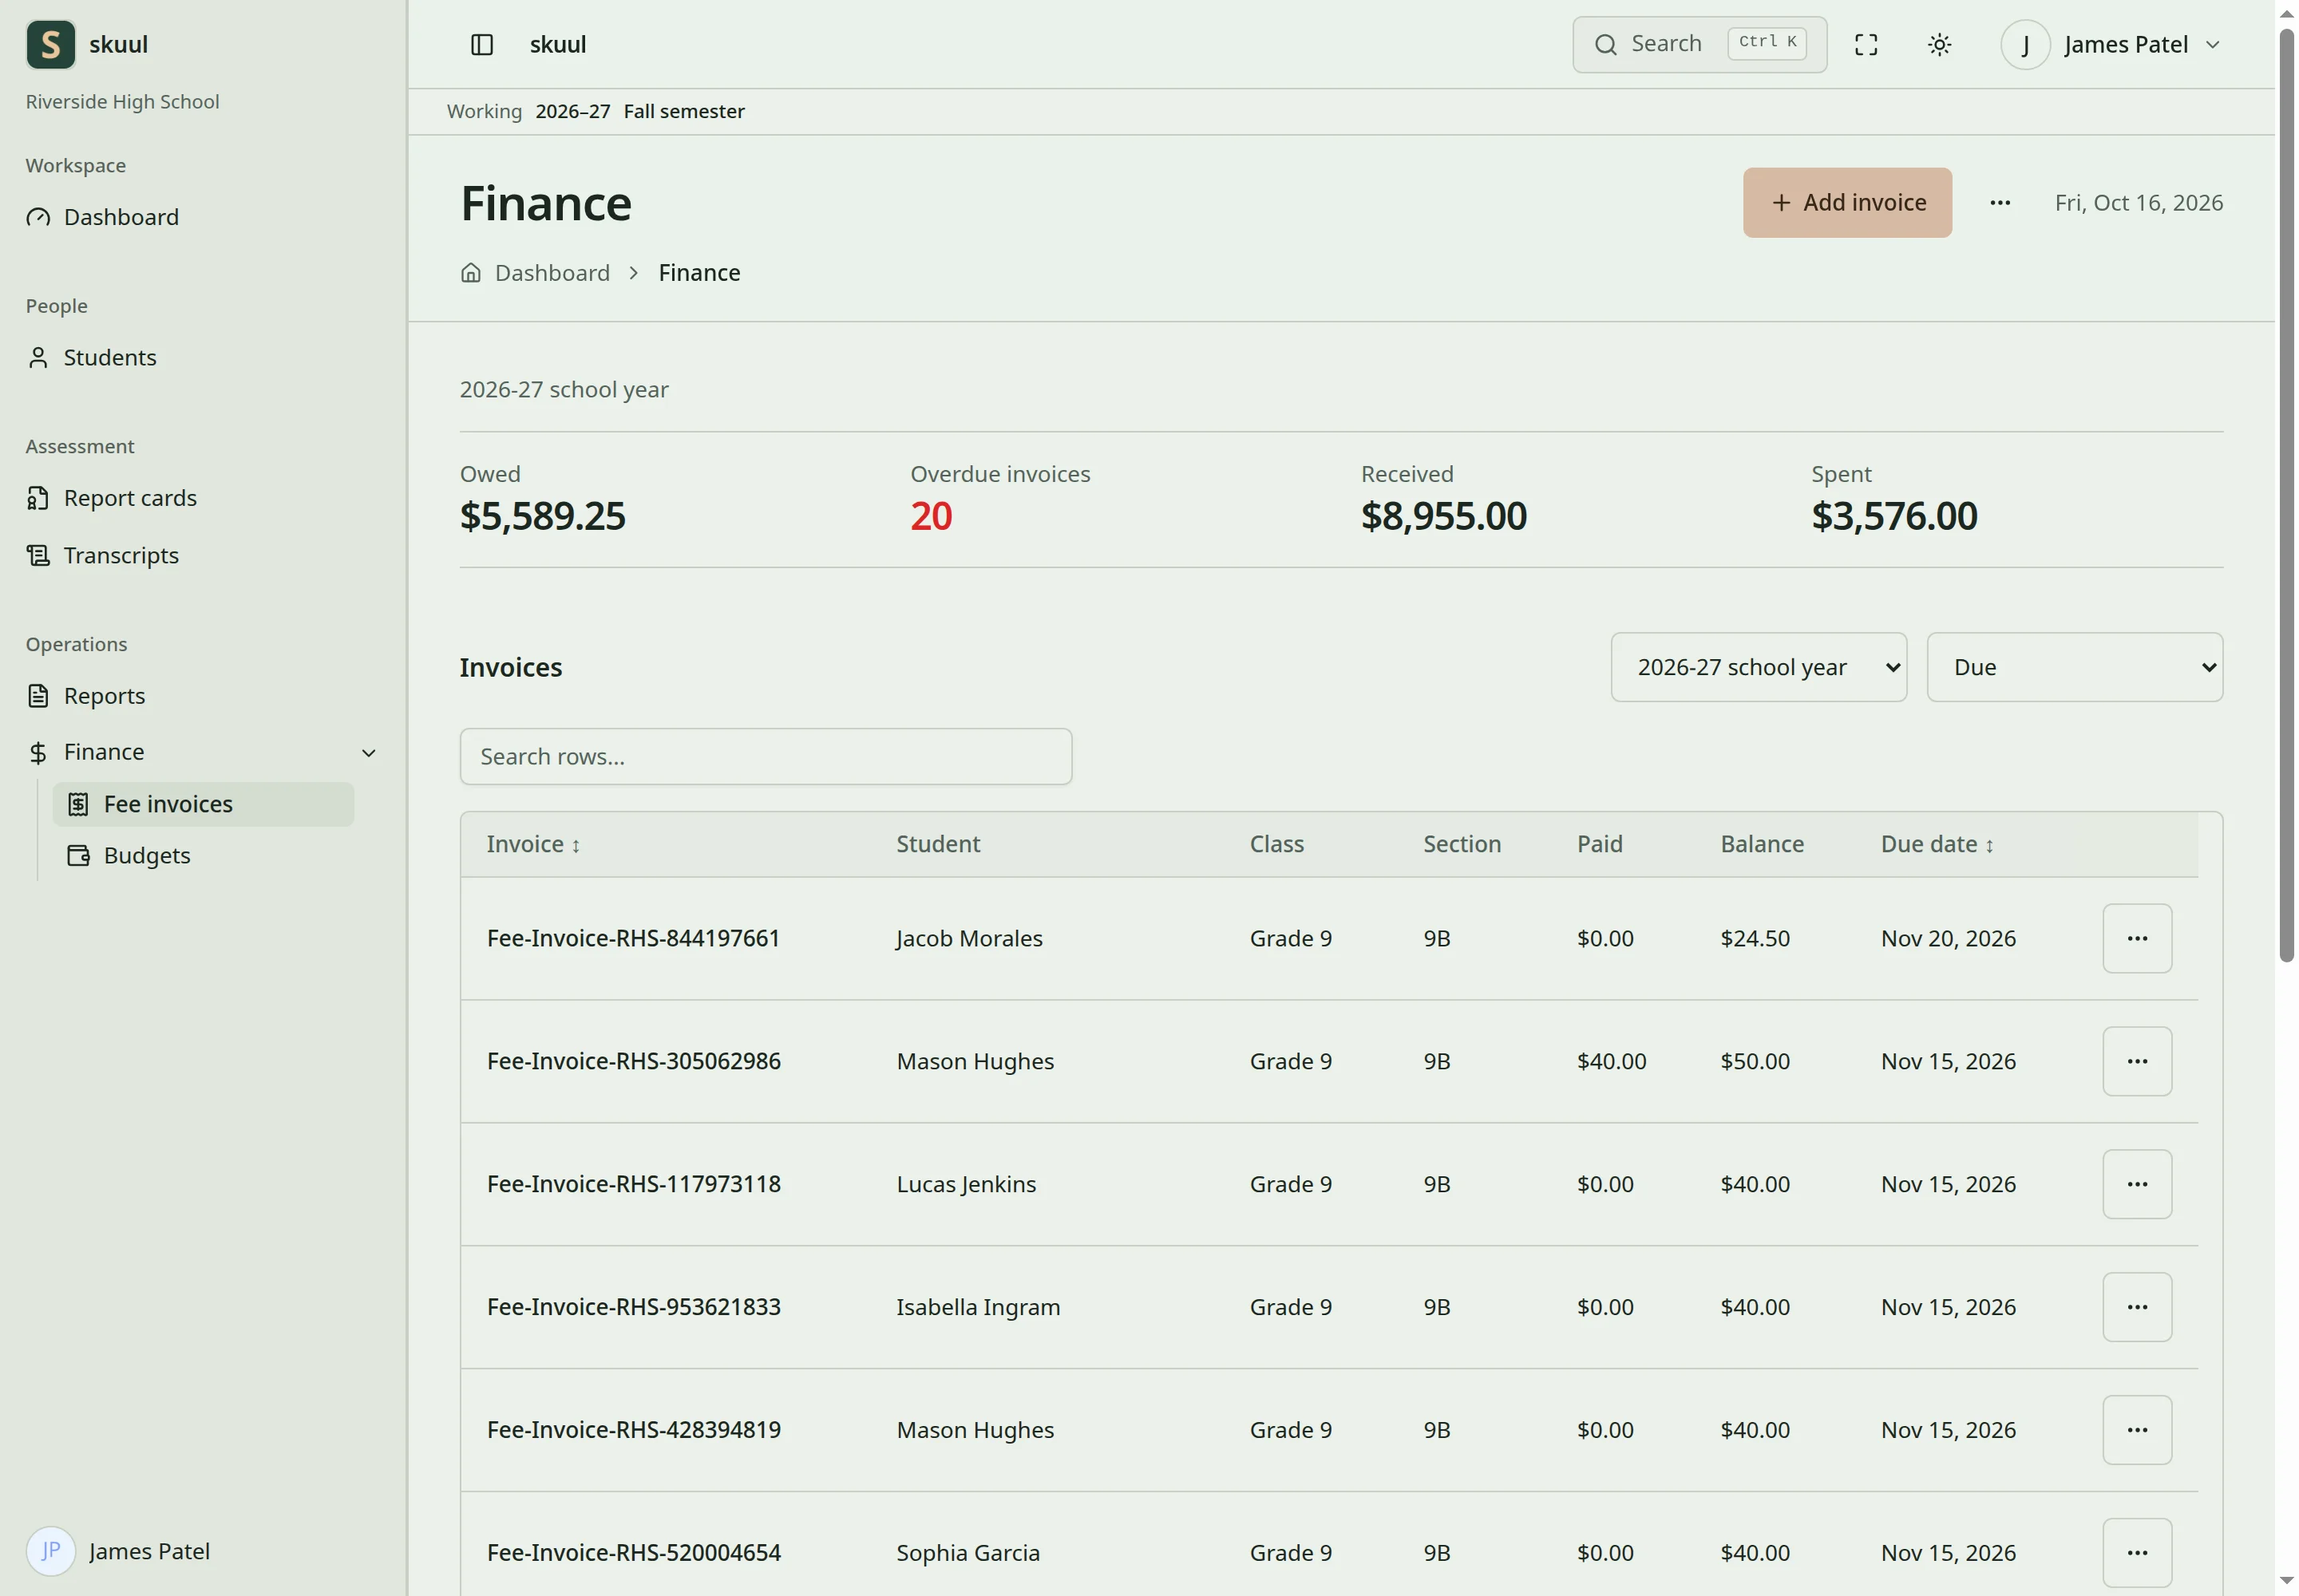
Task: Open the Due status filter dropdown
Action: (x=2075, y=667)
